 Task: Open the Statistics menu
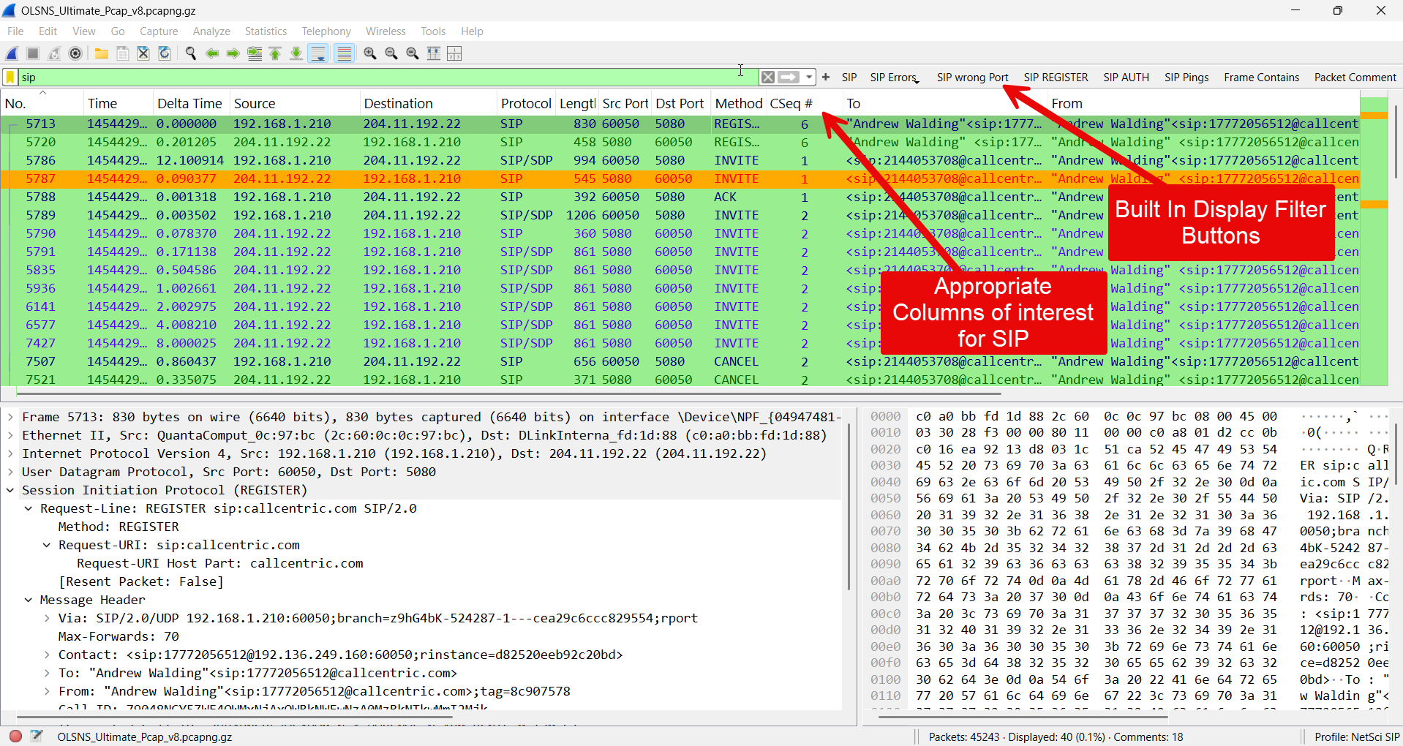point(266,31)
